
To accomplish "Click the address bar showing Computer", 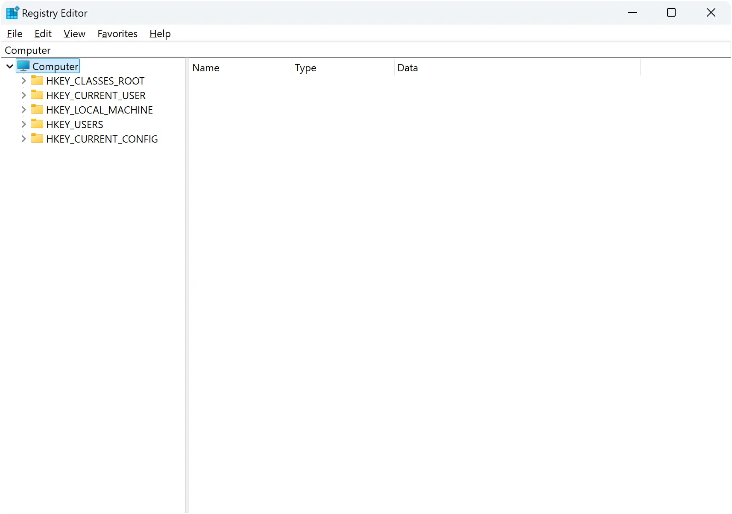I will click(x=366, y=50).
